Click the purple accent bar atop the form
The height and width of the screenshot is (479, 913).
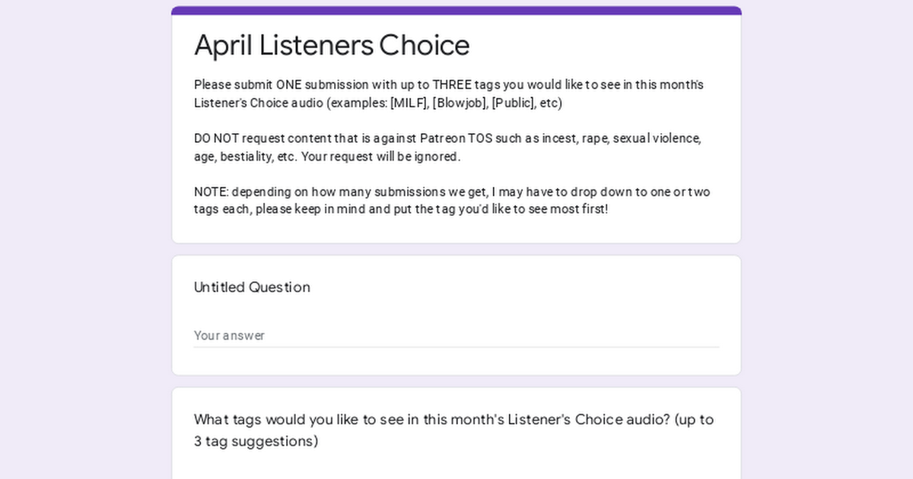coord(456,10)
